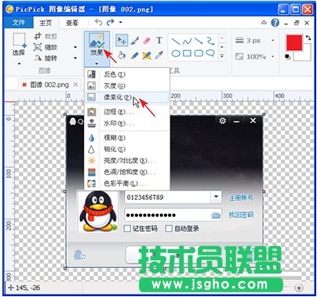The width and height of the screenshot is (317, 297).
Task: Open the 100% zoom dropdown
Action: [273, 56]
